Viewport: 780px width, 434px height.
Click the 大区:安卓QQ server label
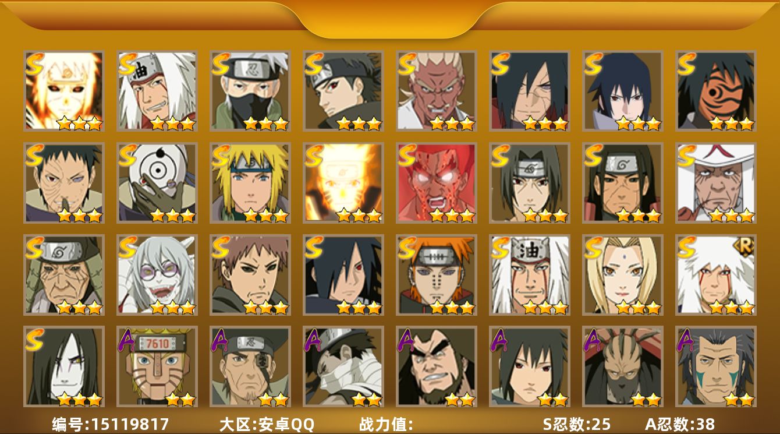pyautogui.click(x=267, y=424)
